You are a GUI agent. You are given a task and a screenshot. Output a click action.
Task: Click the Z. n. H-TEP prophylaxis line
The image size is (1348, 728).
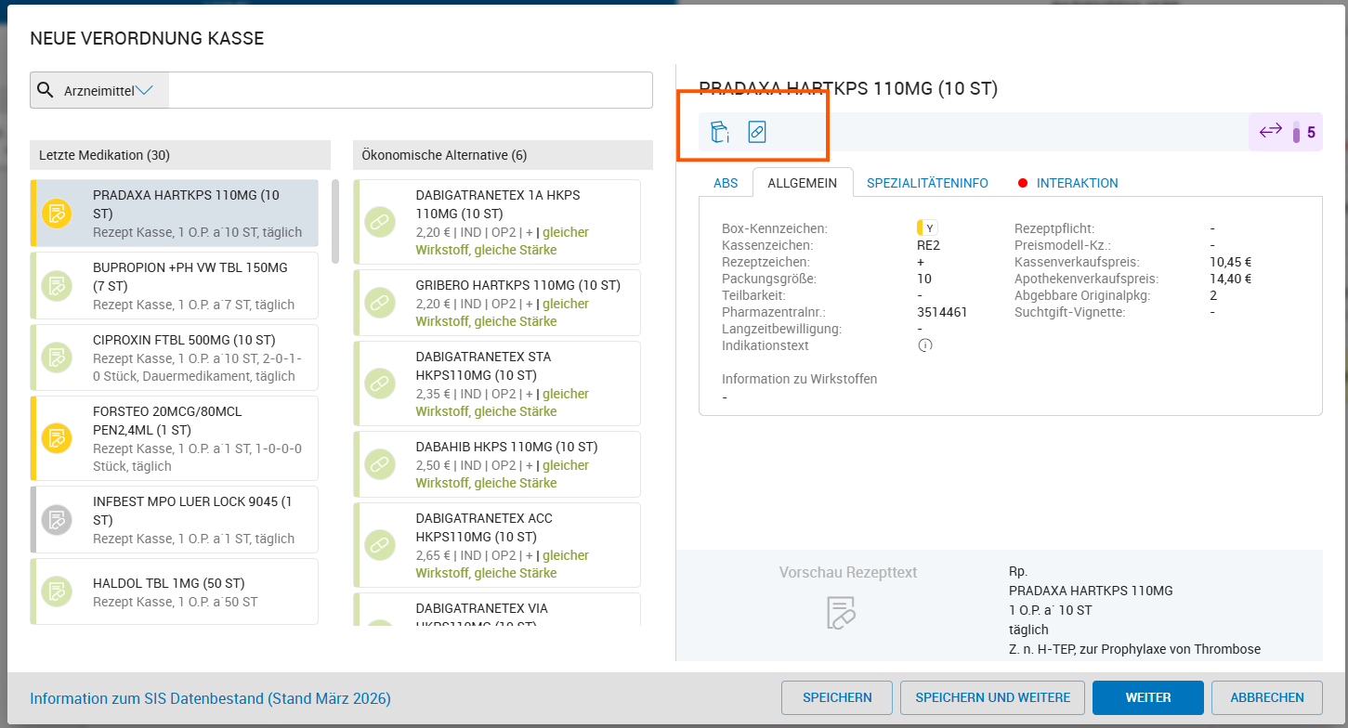pyautogui.click(x=1134, y=649)
